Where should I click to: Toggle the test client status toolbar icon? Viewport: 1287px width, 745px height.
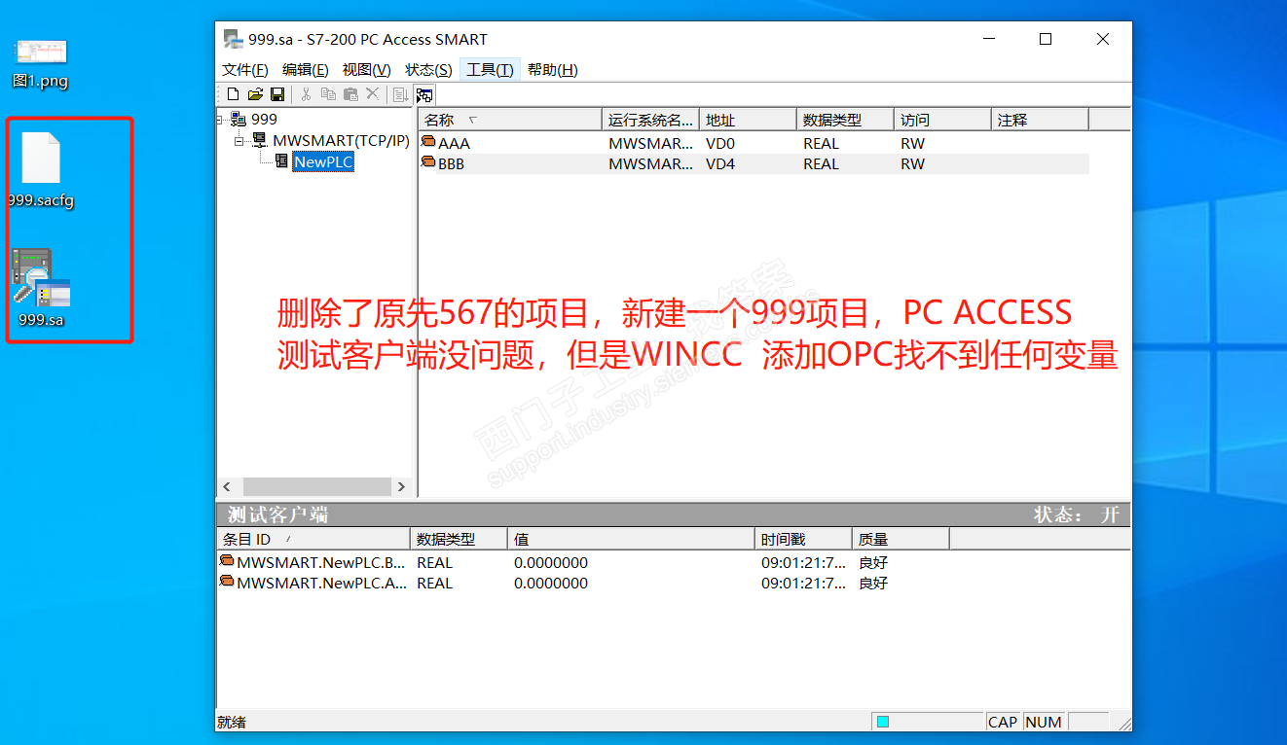pos(424,94)
